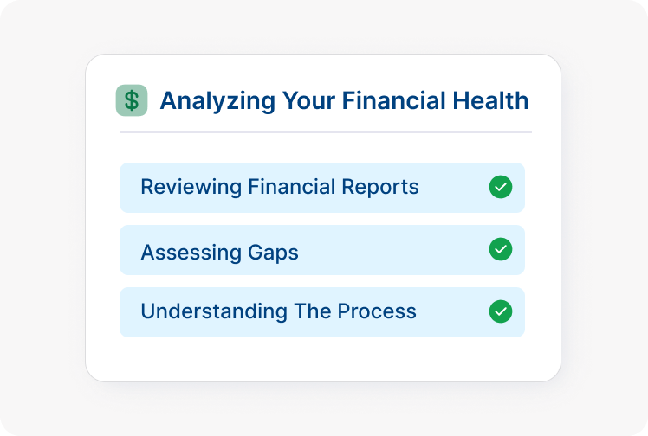
Task: Select the Reviewing Financial Reports label text
Action: point(279,187)
